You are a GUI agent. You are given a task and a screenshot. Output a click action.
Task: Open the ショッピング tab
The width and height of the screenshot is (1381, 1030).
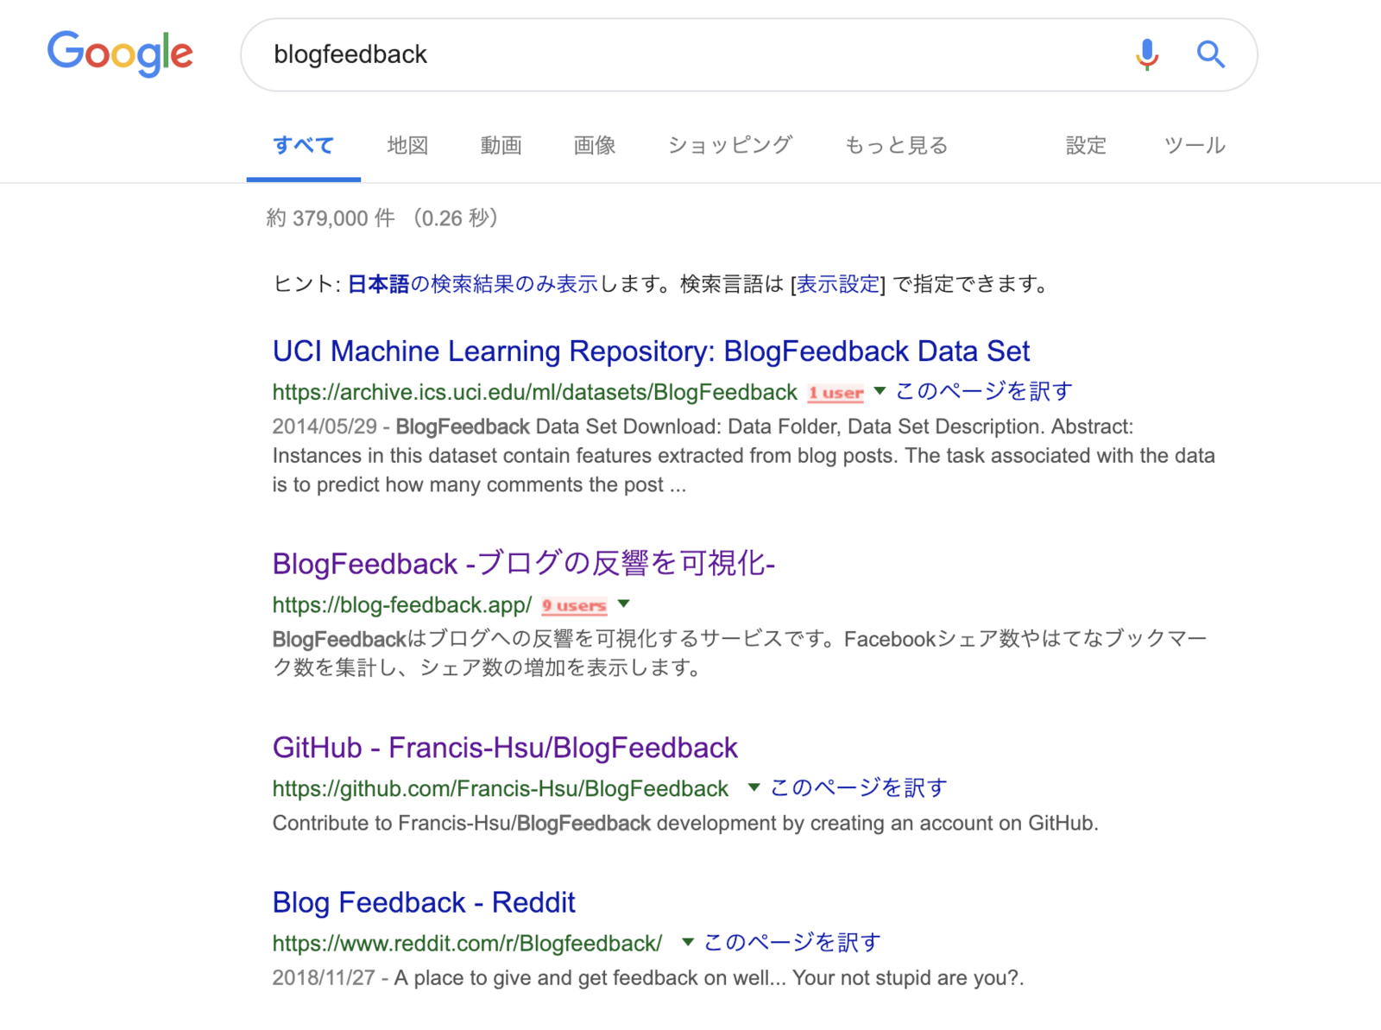(730, 145)
